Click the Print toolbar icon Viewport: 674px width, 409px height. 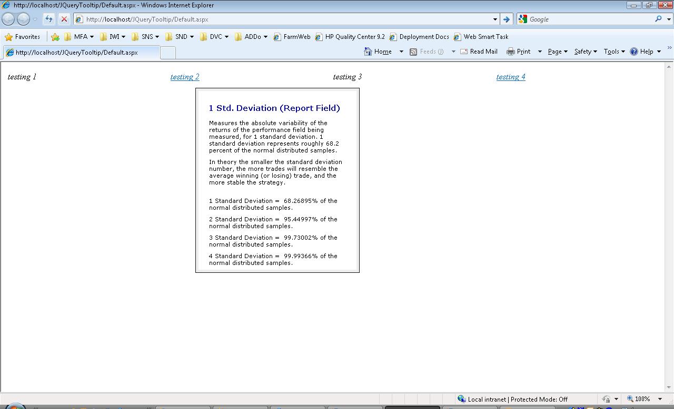click(x=519, y=52)
